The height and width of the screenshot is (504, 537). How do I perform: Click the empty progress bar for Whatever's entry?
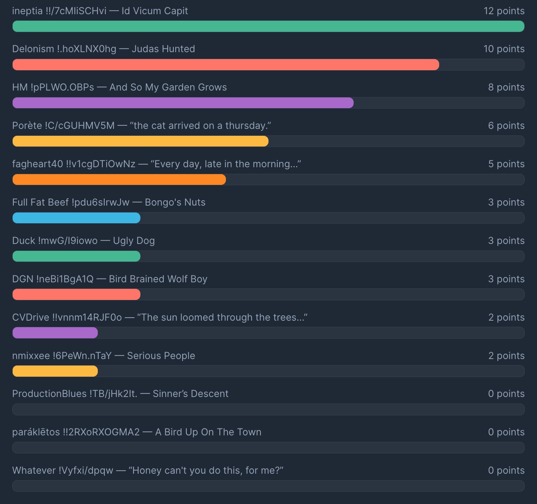click(x=268, y=486)
